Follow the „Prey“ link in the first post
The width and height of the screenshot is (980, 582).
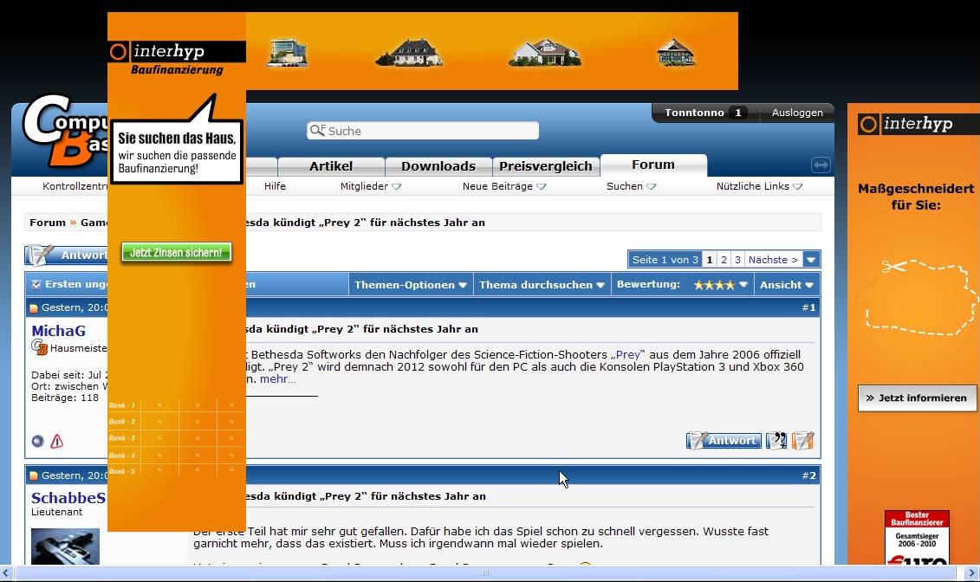627,355
